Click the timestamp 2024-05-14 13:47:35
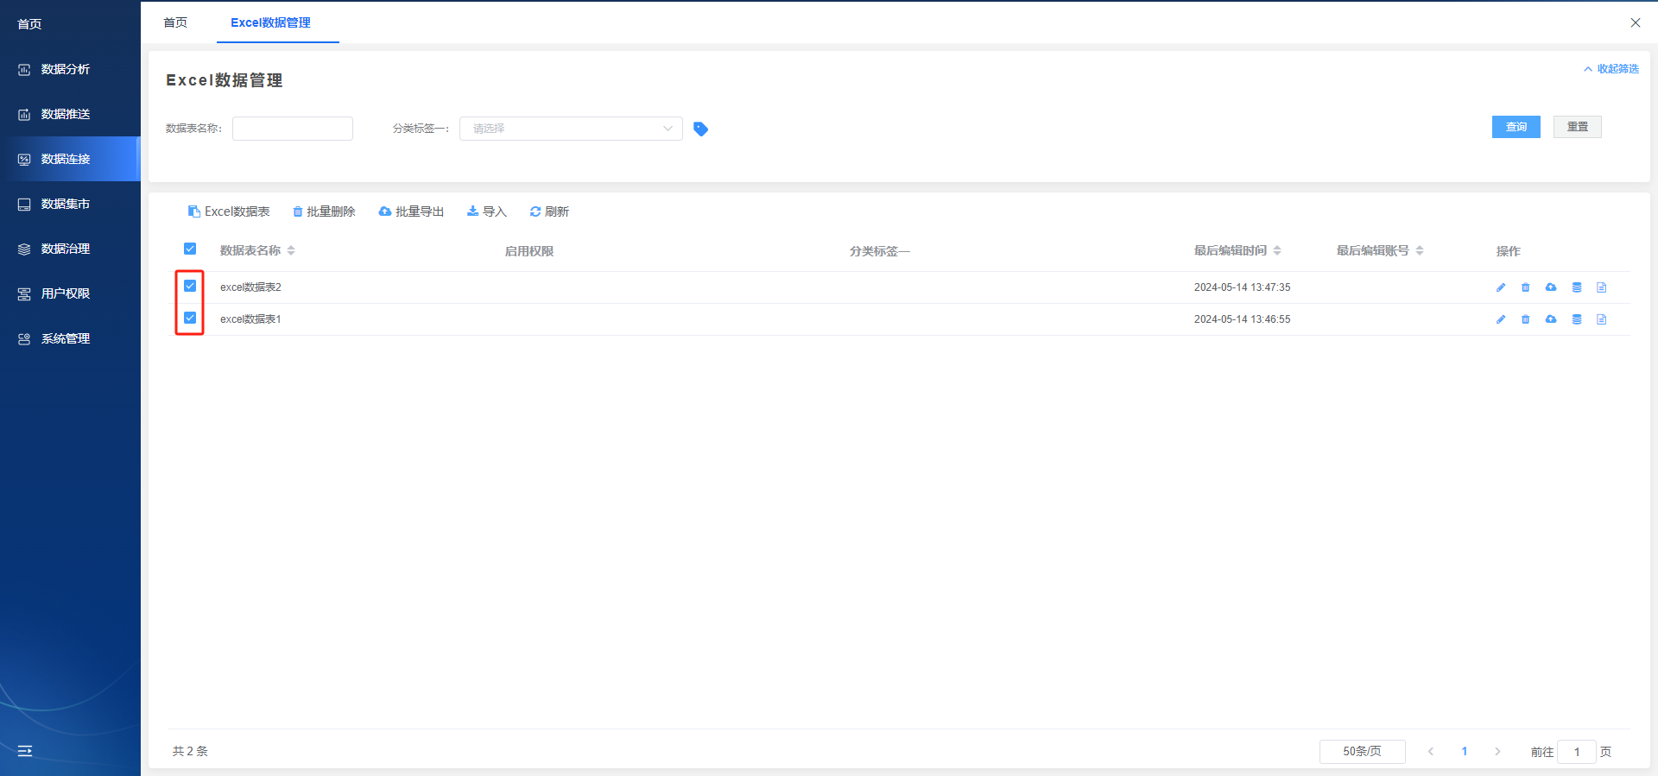Screen dimensions: 1658x776 tap(1242, 287)
